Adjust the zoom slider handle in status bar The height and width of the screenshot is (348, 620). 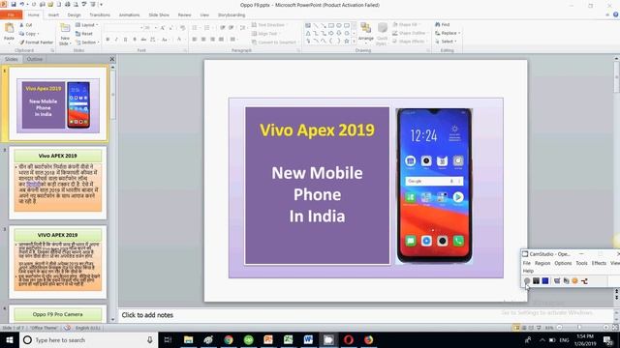click(x=579, y=328)
